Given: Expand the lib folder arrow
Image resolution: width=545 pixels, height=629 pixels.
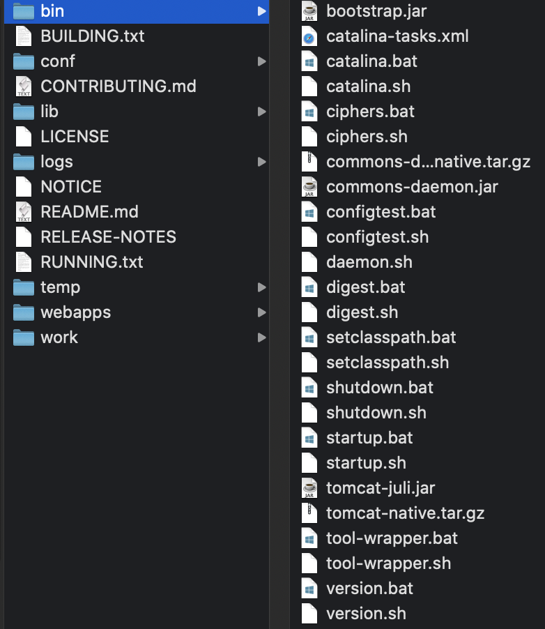Looking at the screenshot, I should pos(261,112).
